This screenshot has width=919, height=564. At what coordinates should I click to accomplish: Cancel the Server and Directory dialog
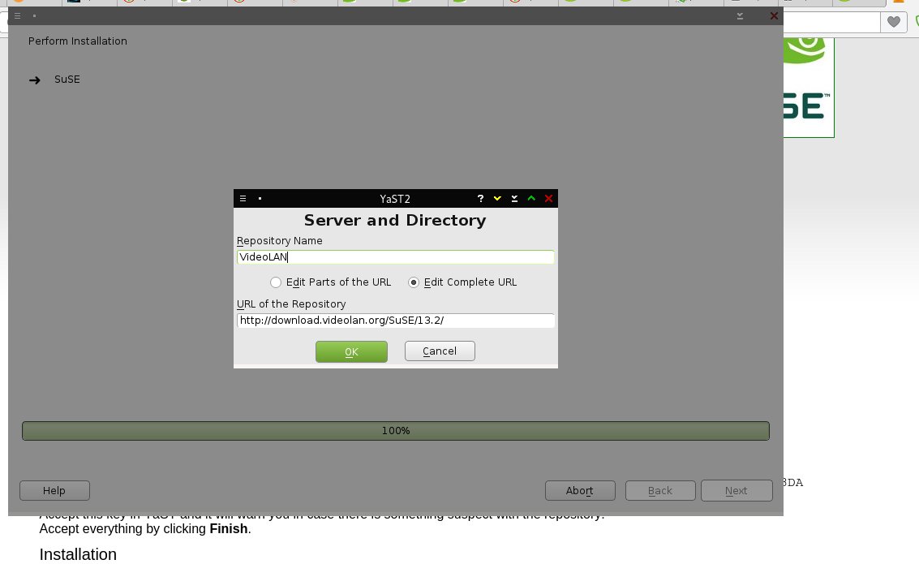pyautogui.click(x=440, y=351)
